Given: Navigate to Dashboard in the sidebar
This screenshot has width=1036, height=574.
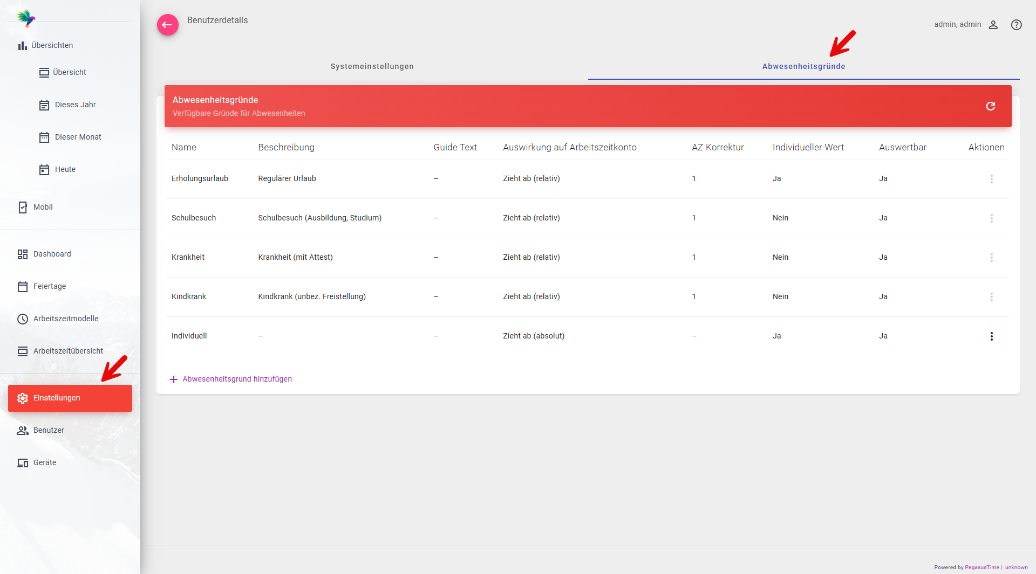Looking at the screenshot, I should 52,254.
